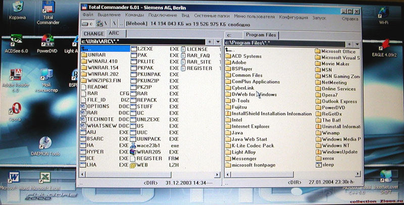Open Мой компьютер desktop icon
Viewport: 404px width, 205px height.
coord(46,81)
